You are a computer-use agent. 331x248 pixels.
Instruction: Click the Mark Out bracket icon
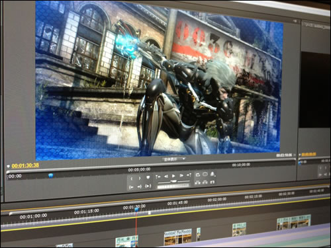140,179
